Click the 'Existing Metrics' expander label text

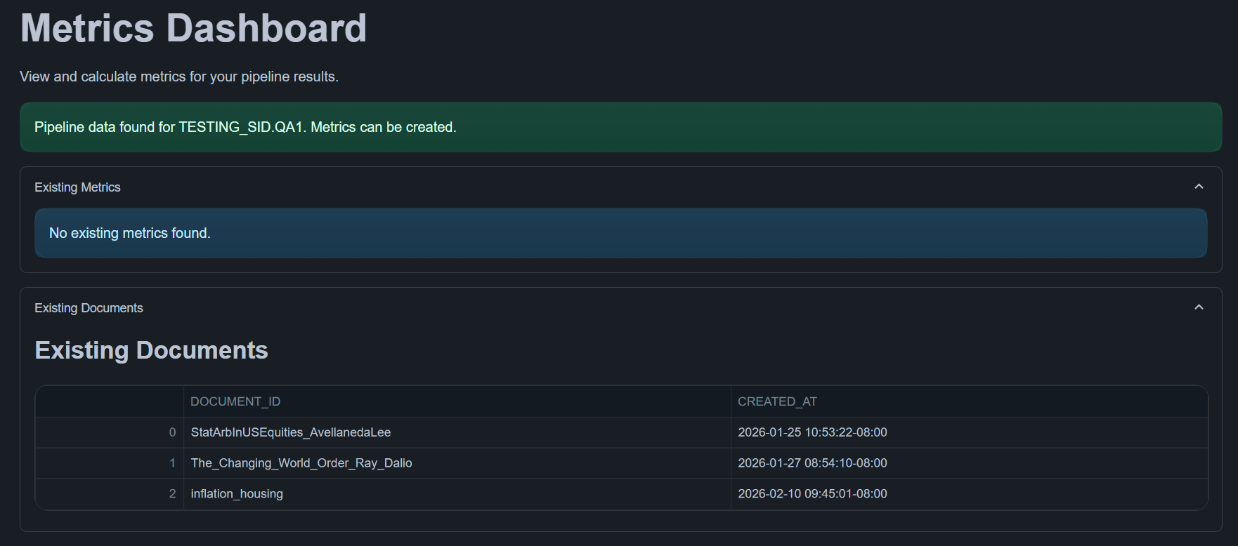click(77, 187)
